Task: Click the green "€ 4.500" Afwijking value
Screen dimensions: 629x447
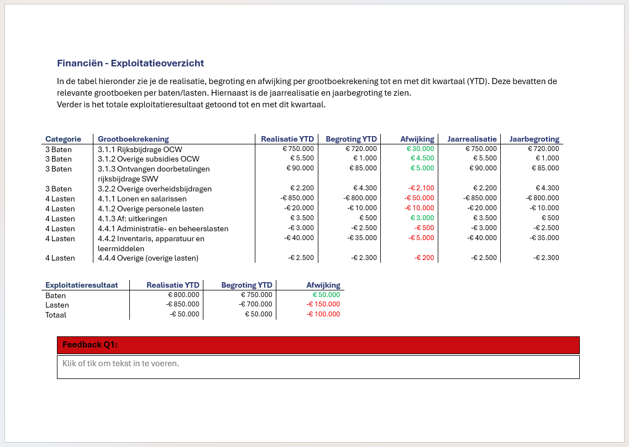Action: 422,158
